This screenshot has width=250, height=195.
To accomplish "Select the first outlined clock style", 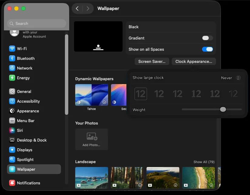I will pyautogui.click(x=141, y=94).
